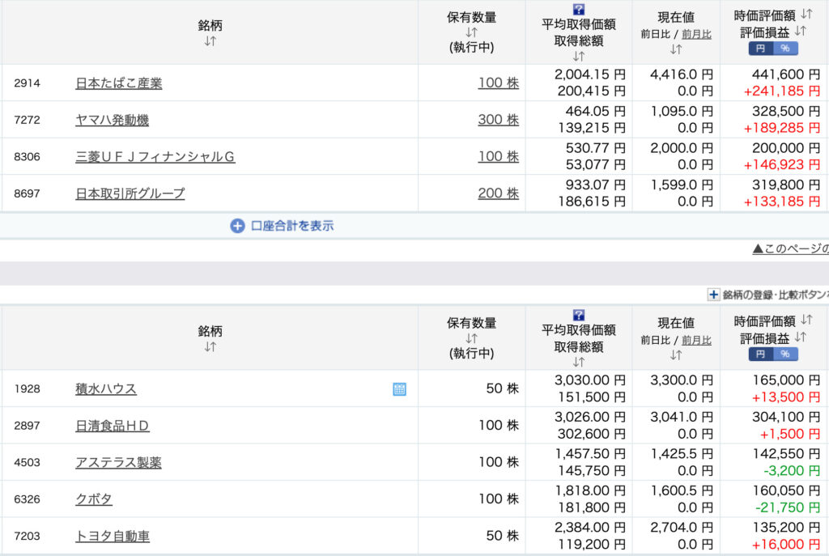
Task: Select stock code 2897
Action: click(27, 426)
